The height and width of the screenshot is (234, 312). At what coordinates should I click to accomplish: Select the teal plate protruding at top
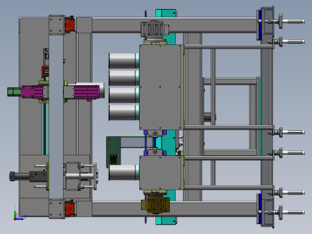(166, 13)
